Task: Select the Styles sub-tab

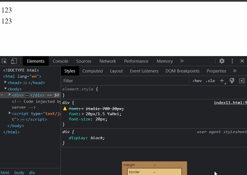Action: [70, 71]
